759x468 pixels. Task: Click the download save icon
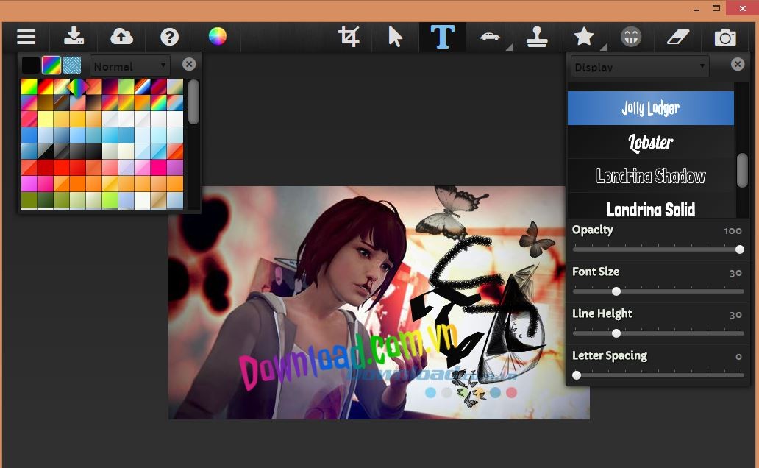click(x=74, y=37)
